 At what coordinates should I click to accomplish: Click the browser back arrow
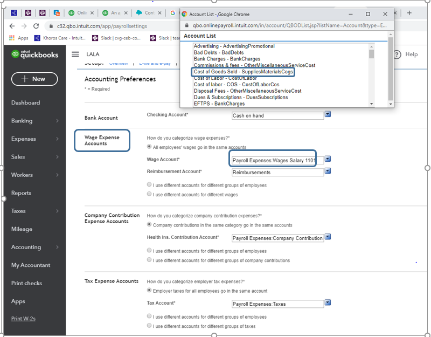12,26
